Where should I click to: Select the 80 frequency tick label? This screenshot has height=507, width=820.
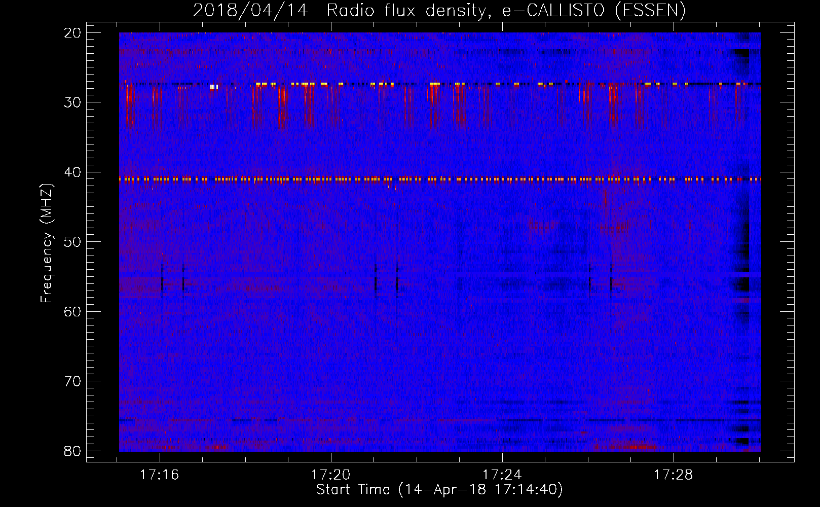click(x=73, y=451)
